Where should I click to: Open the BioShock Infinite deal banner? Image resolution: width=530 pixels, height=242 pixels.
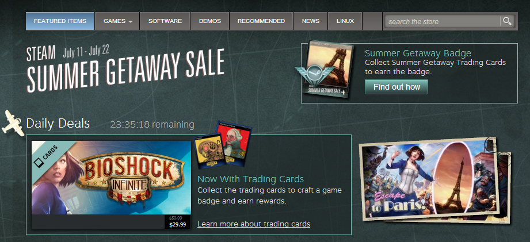point(111,178)
